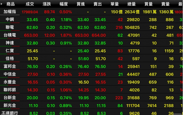The height and width of the screenshot is (115, 183).
Task: Select the 新光金 stock name
Action: 10,105
